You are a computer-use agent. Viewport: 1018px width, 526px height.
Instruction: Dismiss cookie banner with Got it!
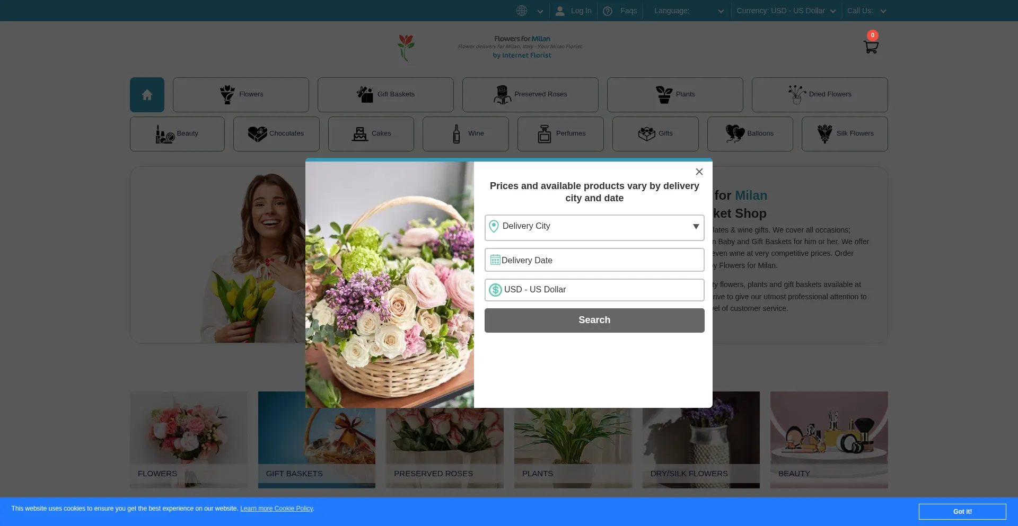(962, 512)
